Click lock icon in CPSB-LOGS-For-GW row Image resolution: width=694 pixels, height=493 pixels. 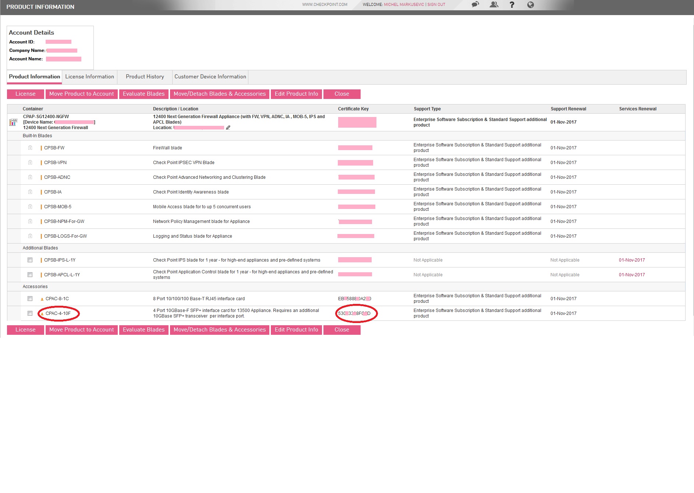pos(30,236)
